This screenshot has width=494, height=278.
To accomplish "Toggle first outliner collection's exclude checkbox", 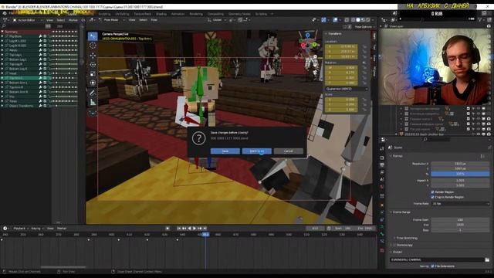I will [469, 108].
